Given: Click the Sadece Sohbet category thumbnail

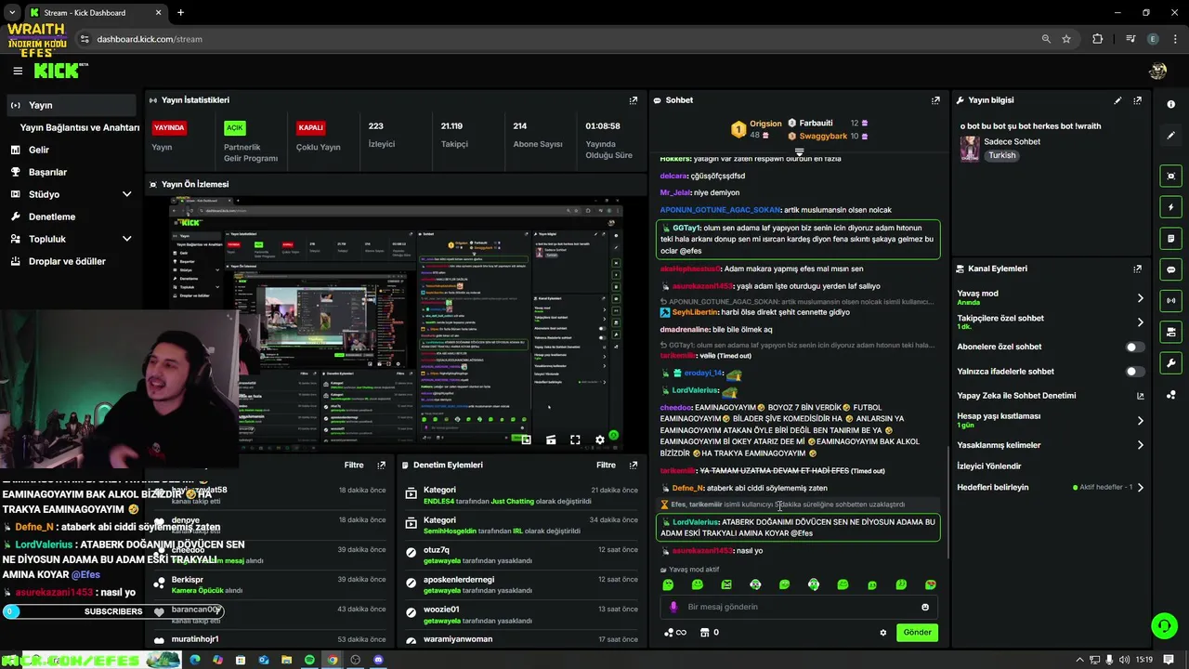Looking at the screenshot, I should (x=969, y=149).
